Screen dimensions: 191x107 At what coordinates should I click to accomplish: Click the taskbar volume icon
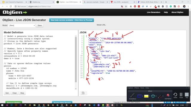point(170,105)
